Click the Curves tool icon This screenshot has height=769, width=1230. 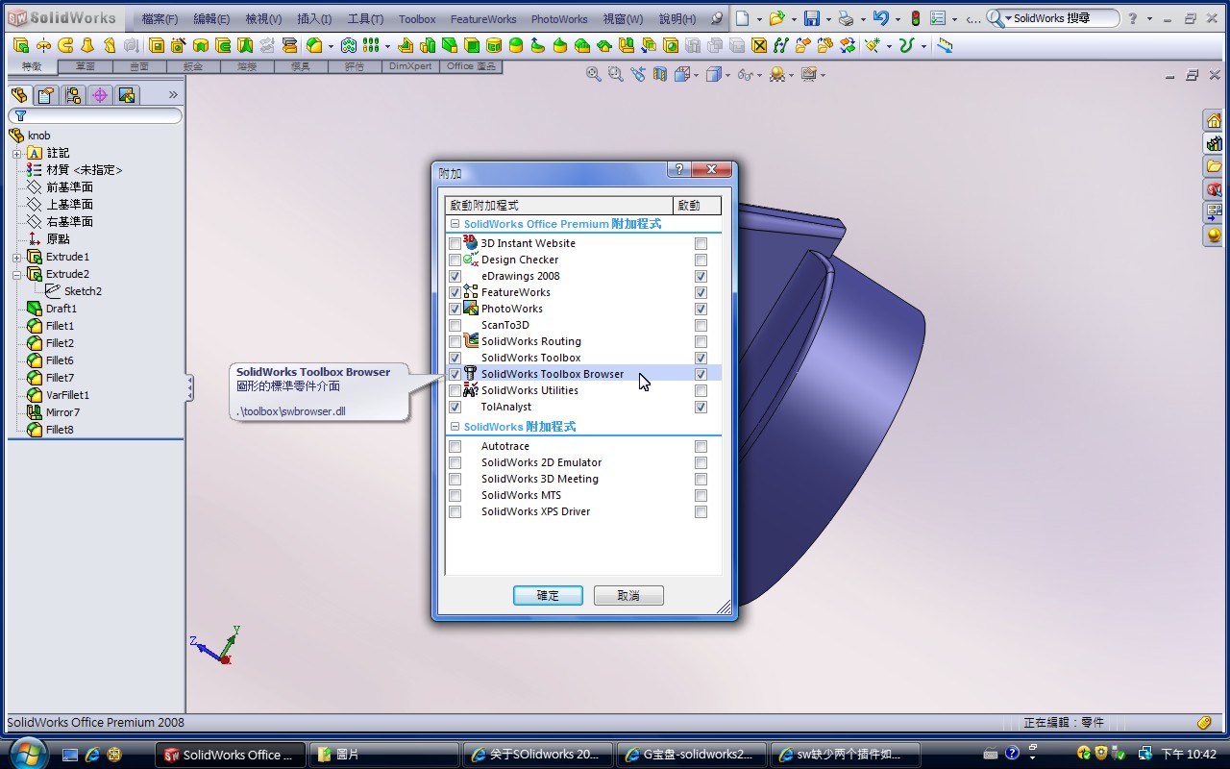pos(905,45)
